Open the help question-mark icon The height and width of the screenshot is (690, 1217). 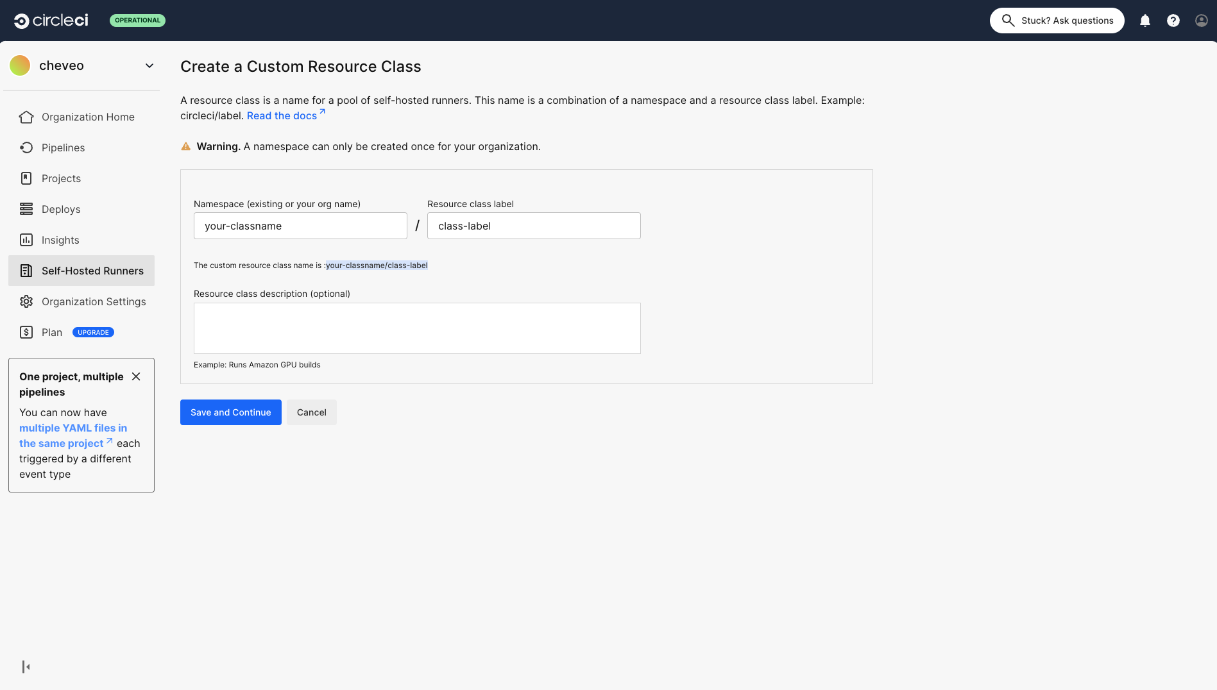tap(1173, 20)
